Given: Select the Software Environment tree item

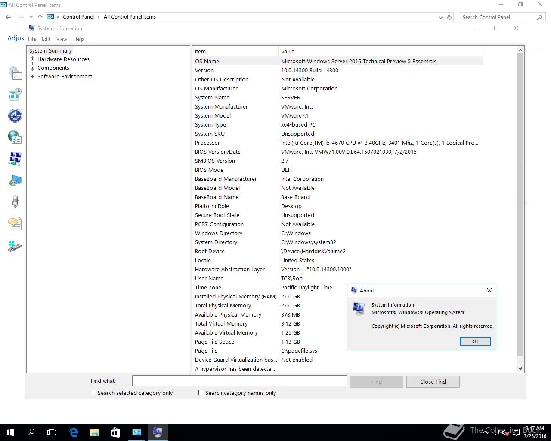Looking at the screenshot, I should [x=65, y=77].
